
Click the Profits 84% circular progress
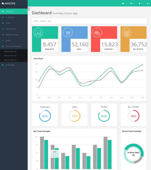tap(104, 116)
